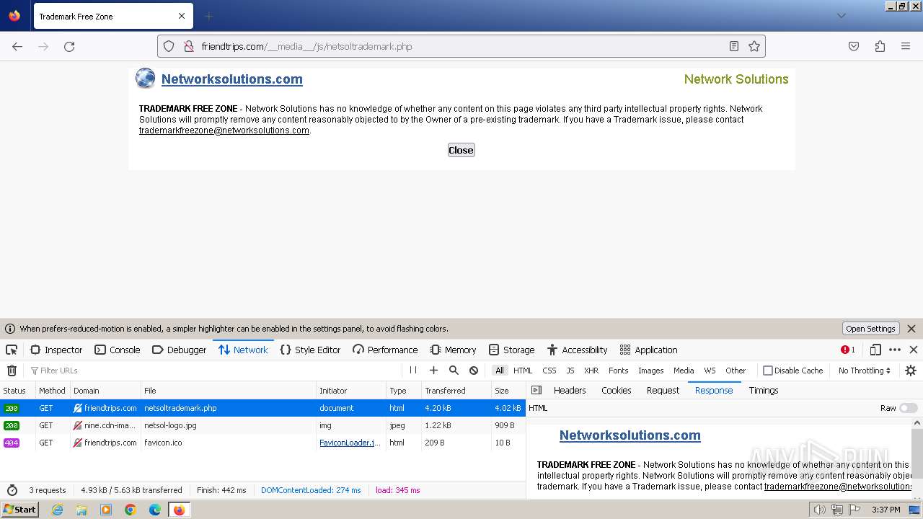Show the Request details tab

(663, 390)
